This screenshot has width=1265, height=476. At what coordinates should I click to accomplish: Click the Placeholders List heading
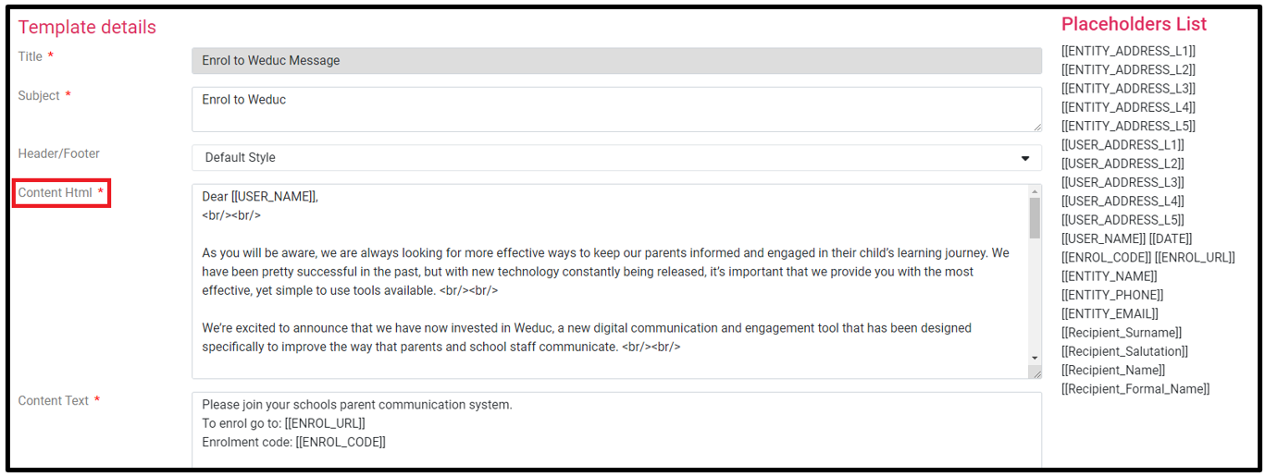1134,24
